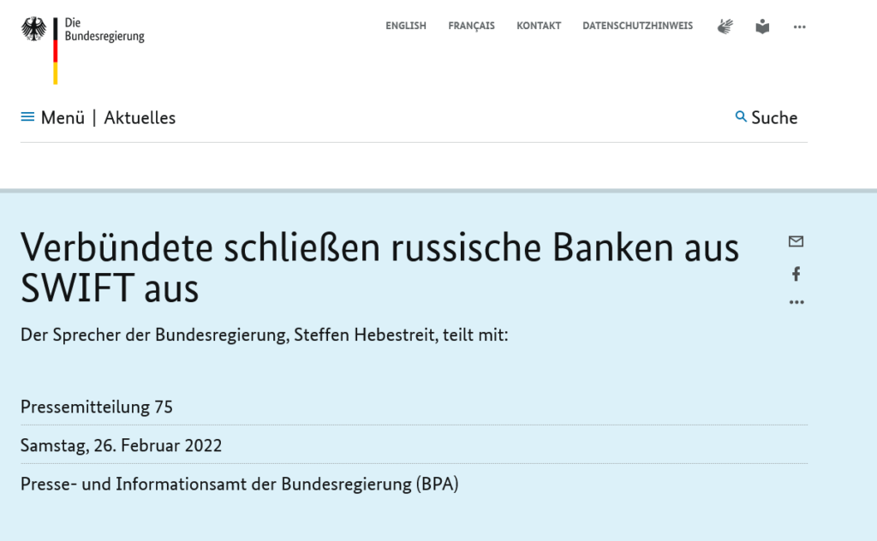Open the sign language (Gebärdensprache) icon

pos(725,27)
